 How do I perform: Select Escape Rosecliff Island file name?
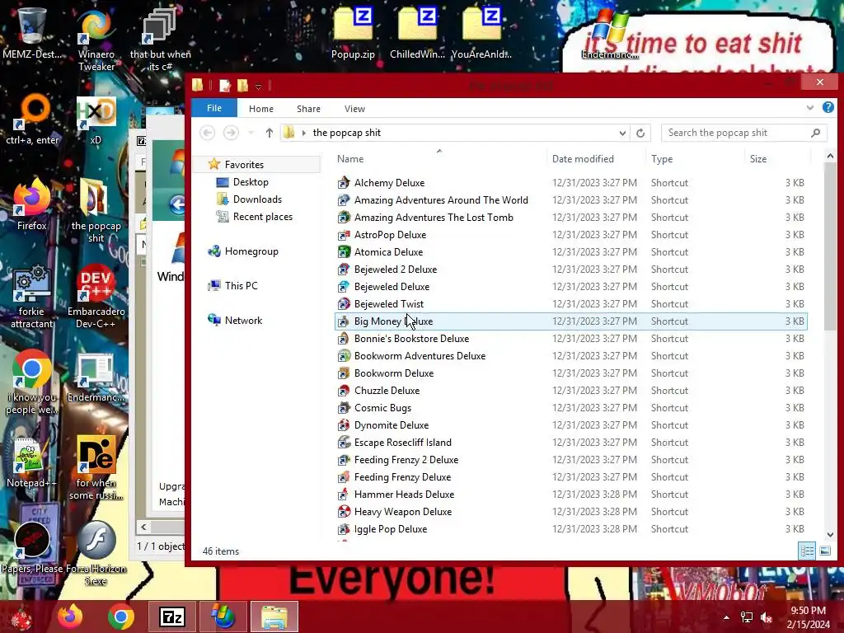coord(402,443)
